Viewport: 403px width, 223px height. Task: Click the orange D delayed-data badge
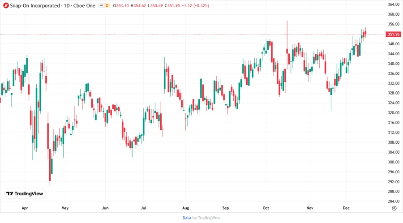107,5
